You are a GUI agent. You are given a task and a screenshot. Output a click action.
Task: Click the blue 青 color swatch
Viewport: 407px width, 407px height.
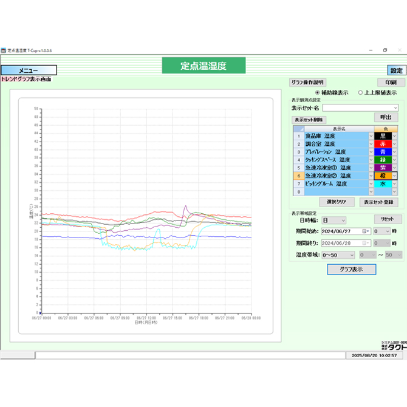point(383,152)
